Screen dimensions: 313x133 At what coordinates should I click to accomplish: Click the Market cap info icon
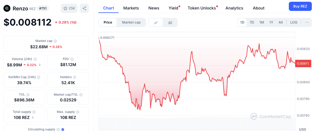tap(55, 41)
